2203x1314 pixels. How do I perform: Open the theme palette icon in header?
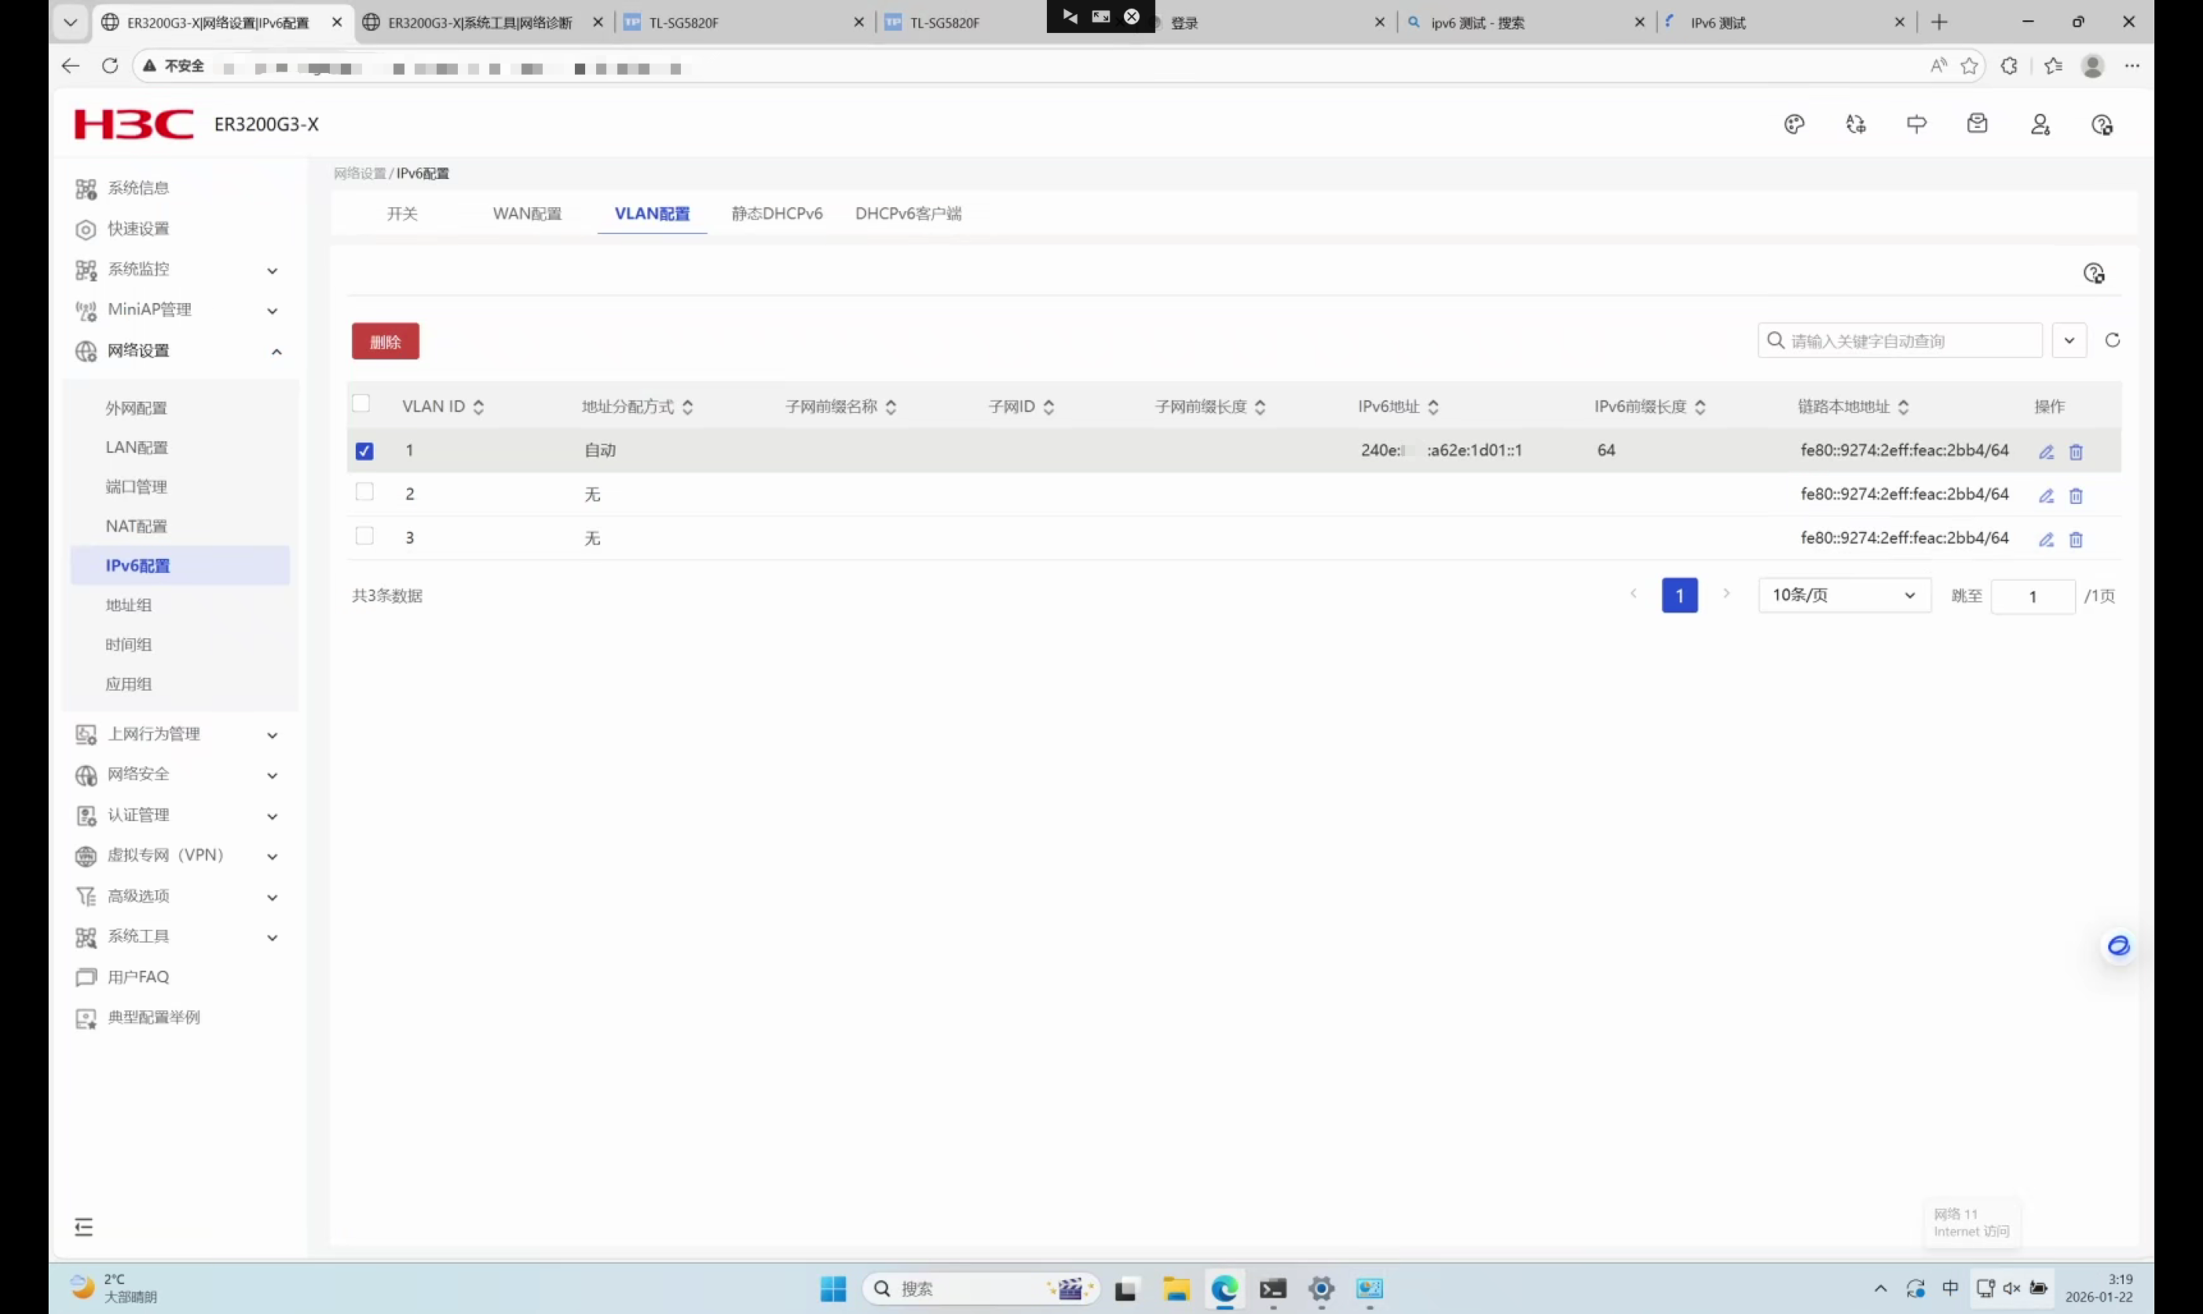click(1794, 125)
